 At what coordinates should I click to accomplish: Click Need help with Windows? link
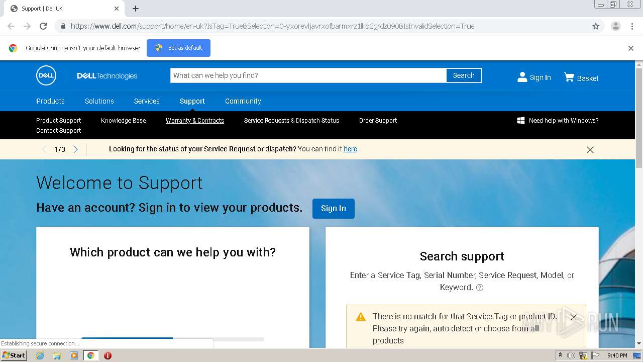(x=564, y=121)
